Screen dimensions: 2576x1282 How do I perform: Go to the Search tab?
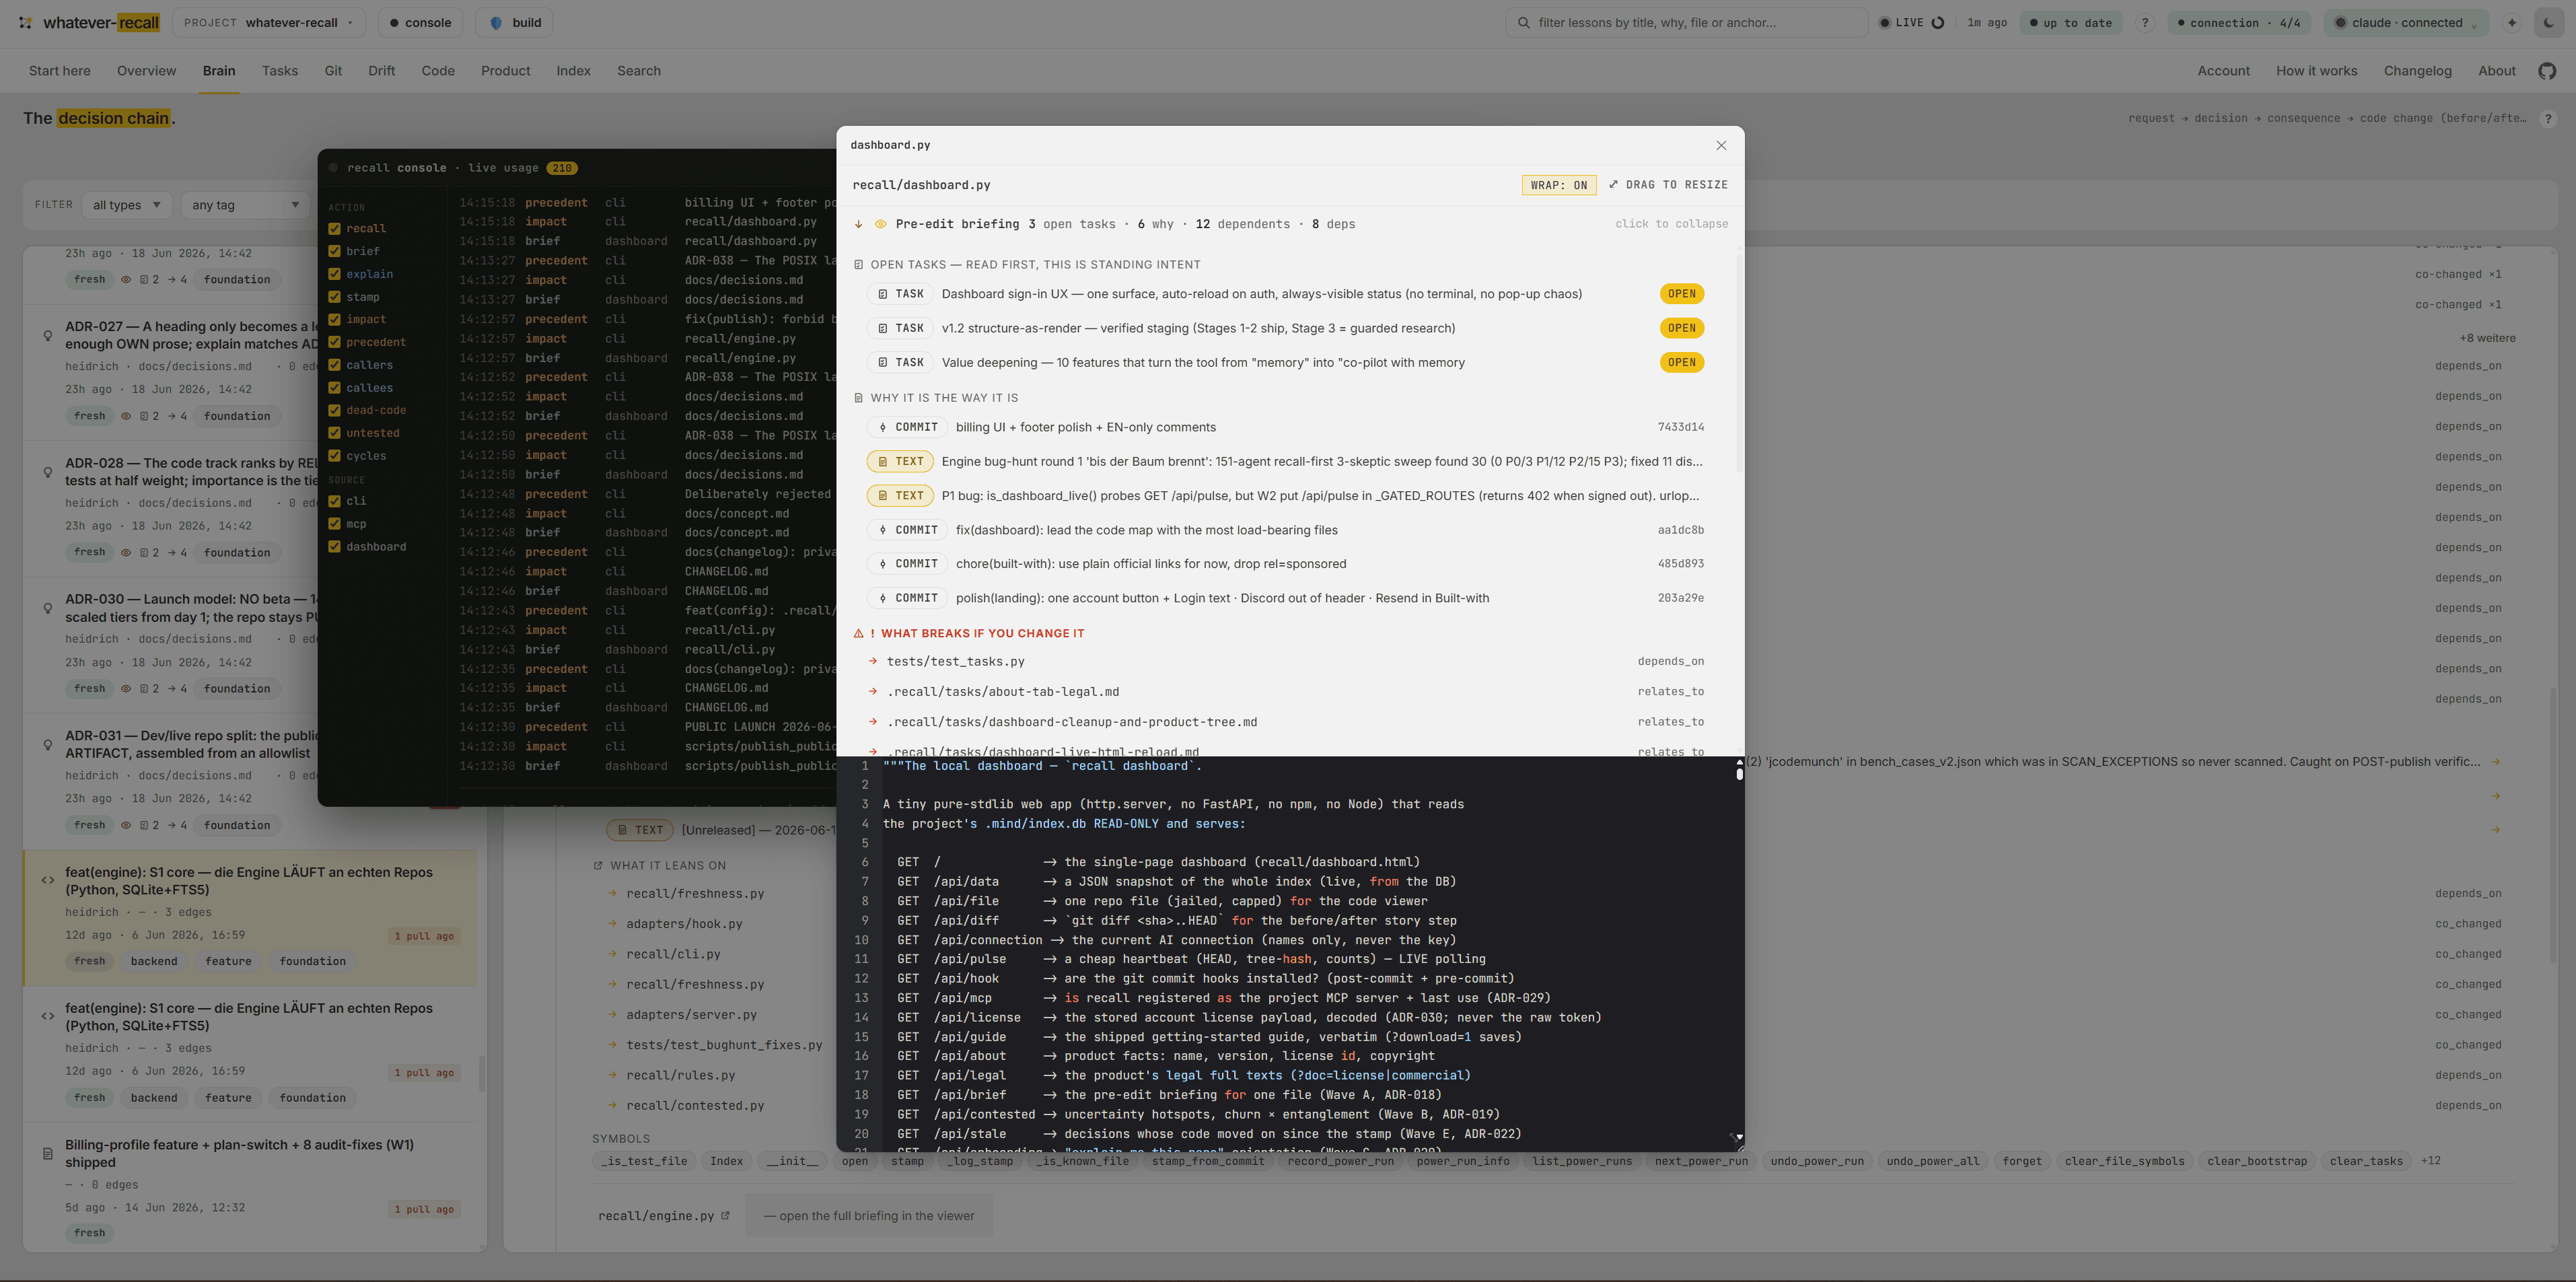(639, 71)
